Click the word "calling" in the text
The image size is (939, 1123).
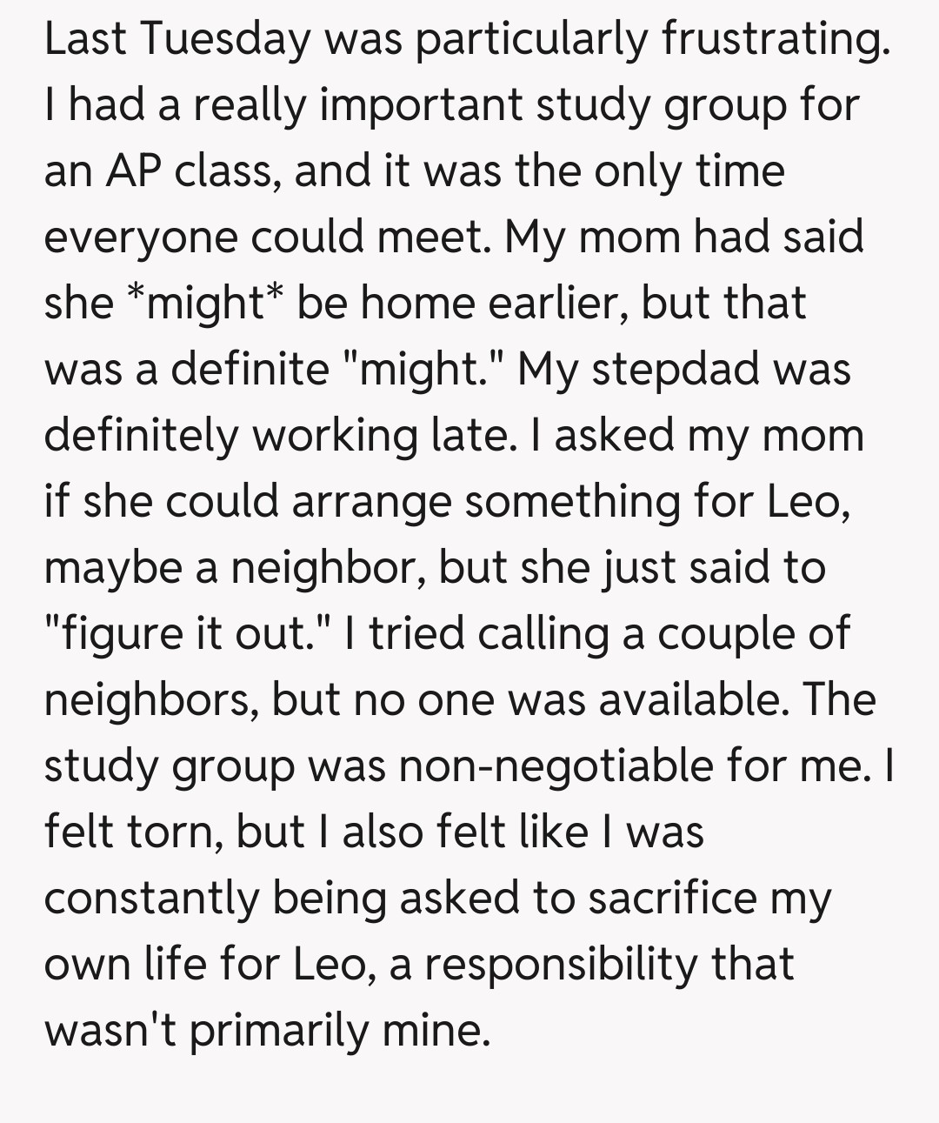click(543, 634)
